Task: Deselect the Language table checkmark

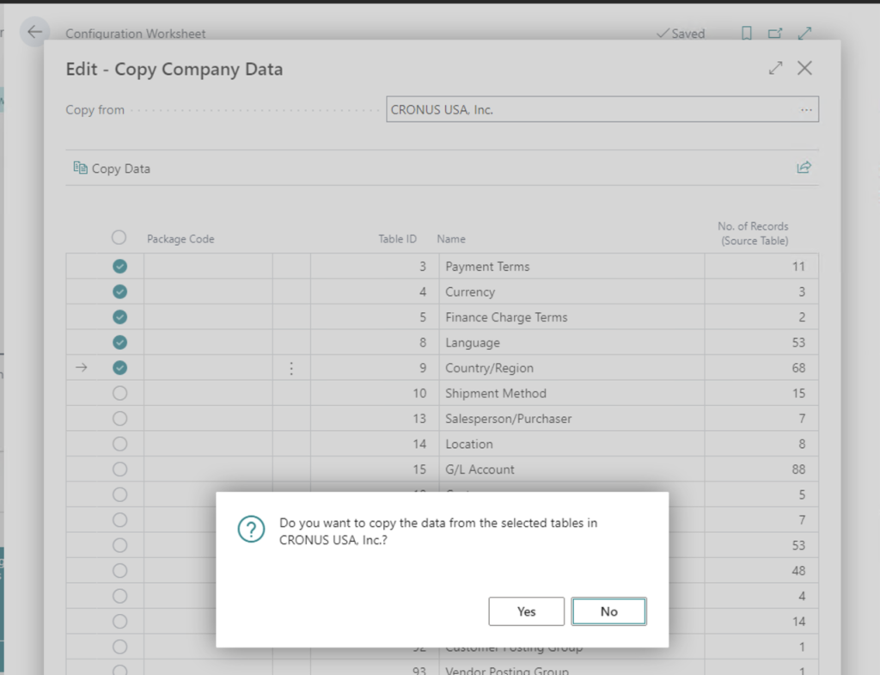Action: point(119,342)
